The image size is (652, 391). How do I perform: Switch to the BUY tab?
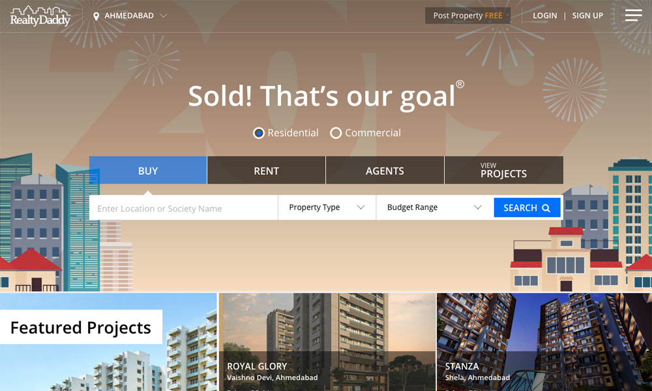tap(148, 170)
